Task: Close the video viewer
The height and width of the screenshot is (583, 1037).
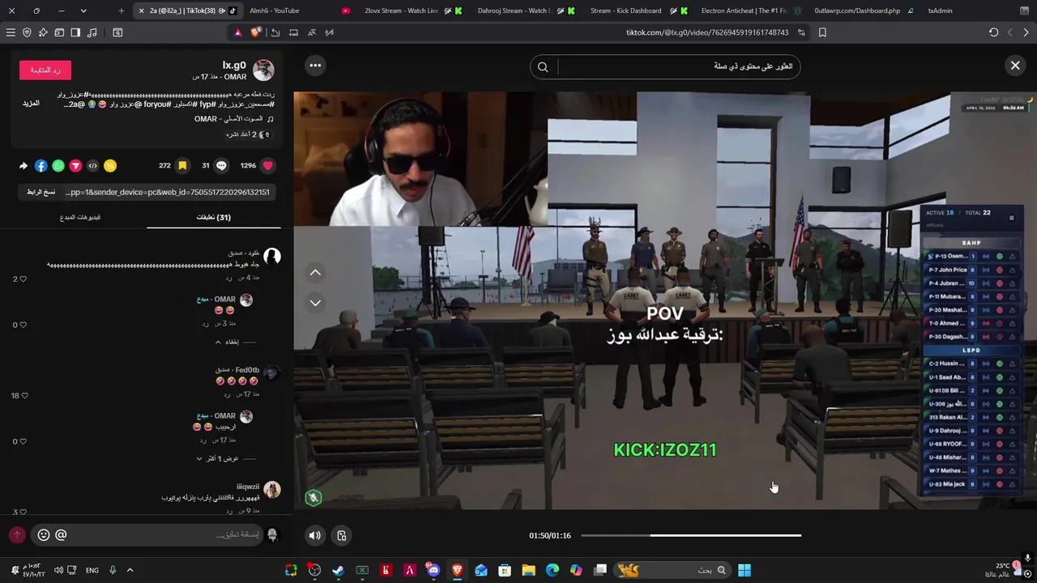Action: [1015, 66]
